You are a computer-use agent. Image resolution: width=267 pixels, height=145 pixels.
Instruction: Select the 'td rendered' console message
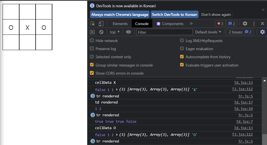point(106,102)
